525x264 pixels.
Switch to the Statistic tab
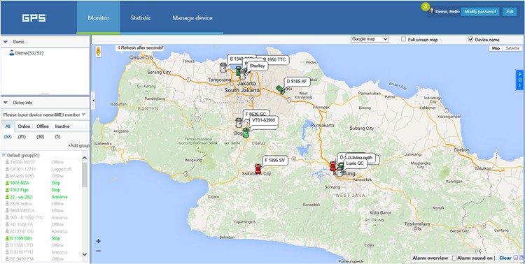141,18
